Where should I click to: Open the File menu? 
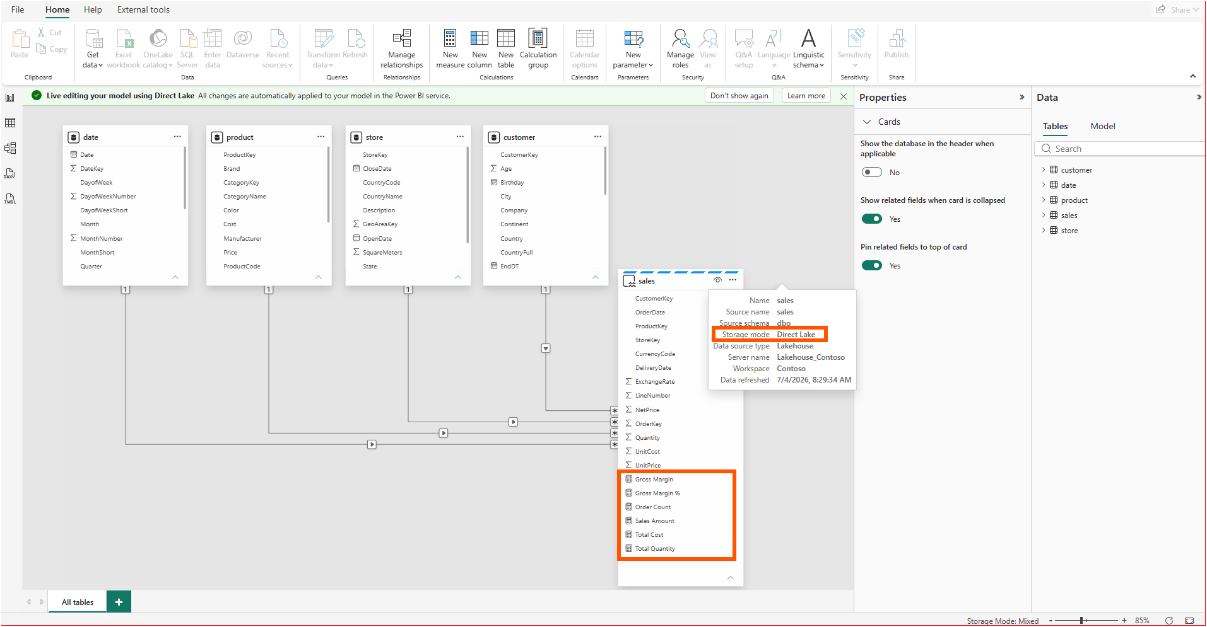pyautogui.click(x=18, y=9)
